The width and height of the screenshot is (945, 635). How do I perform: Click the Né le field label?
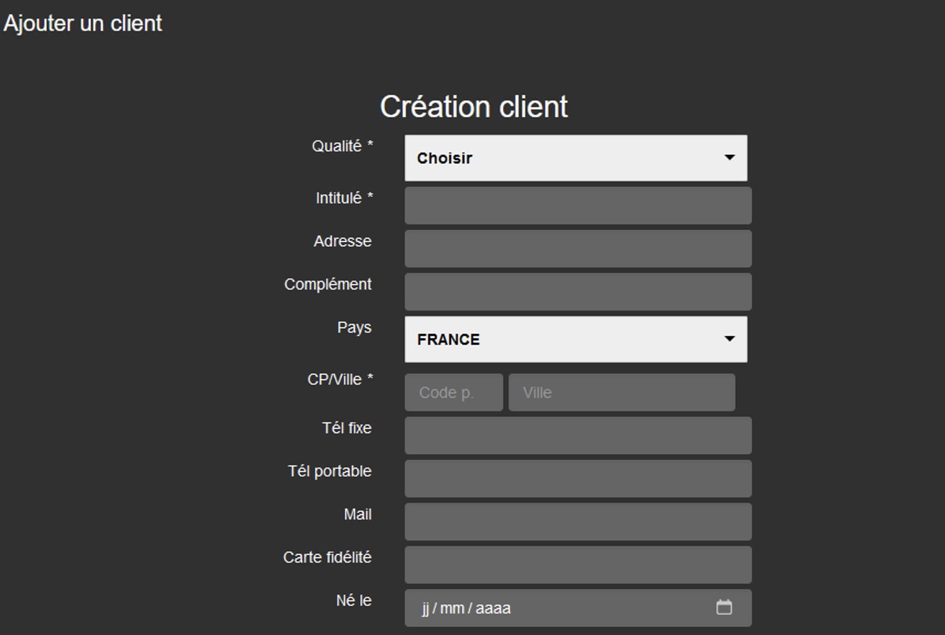click(x=353, y=601)
